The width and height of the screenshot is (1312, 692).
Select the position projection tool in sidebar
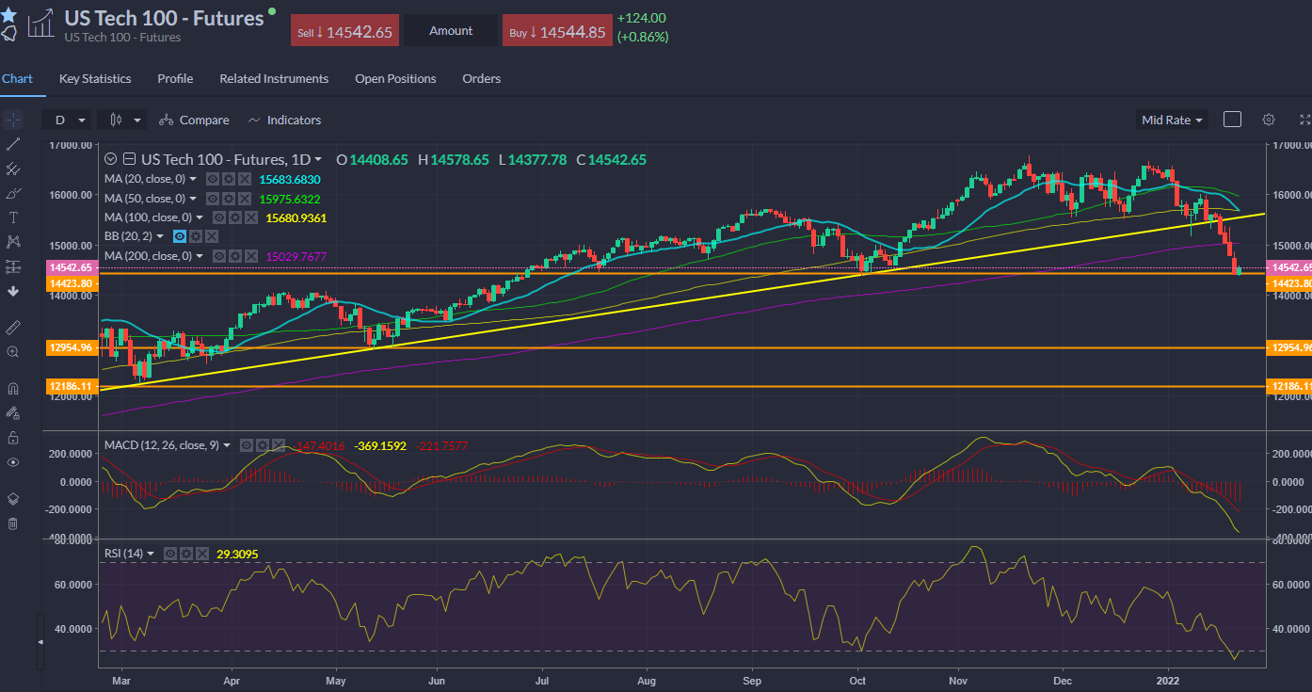coord(13,266)
